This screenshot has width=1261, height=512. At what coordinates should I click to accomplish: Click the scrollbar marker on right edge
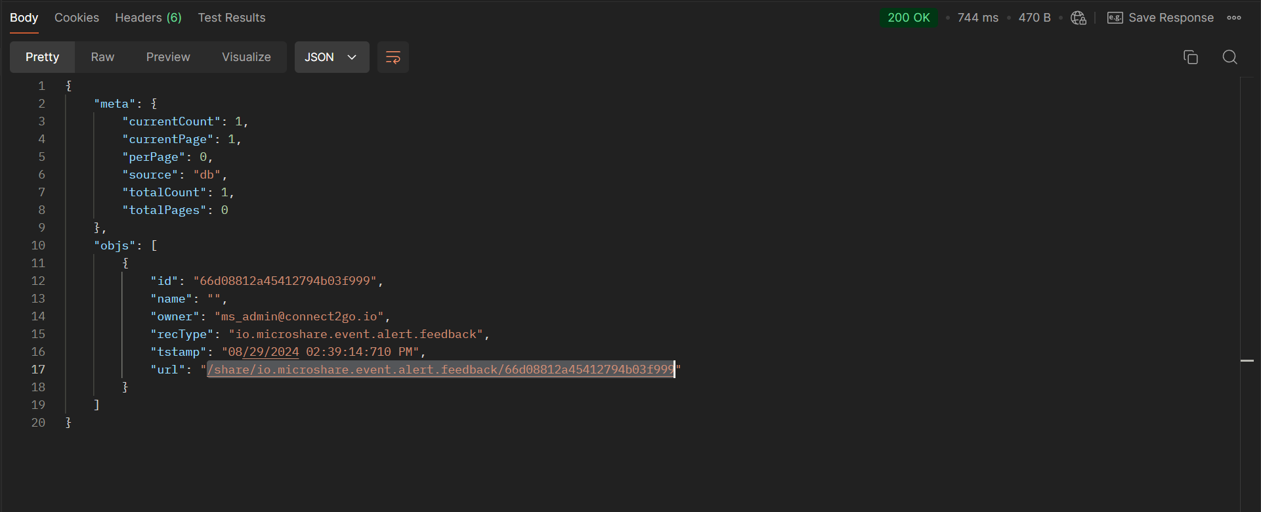1247,361
